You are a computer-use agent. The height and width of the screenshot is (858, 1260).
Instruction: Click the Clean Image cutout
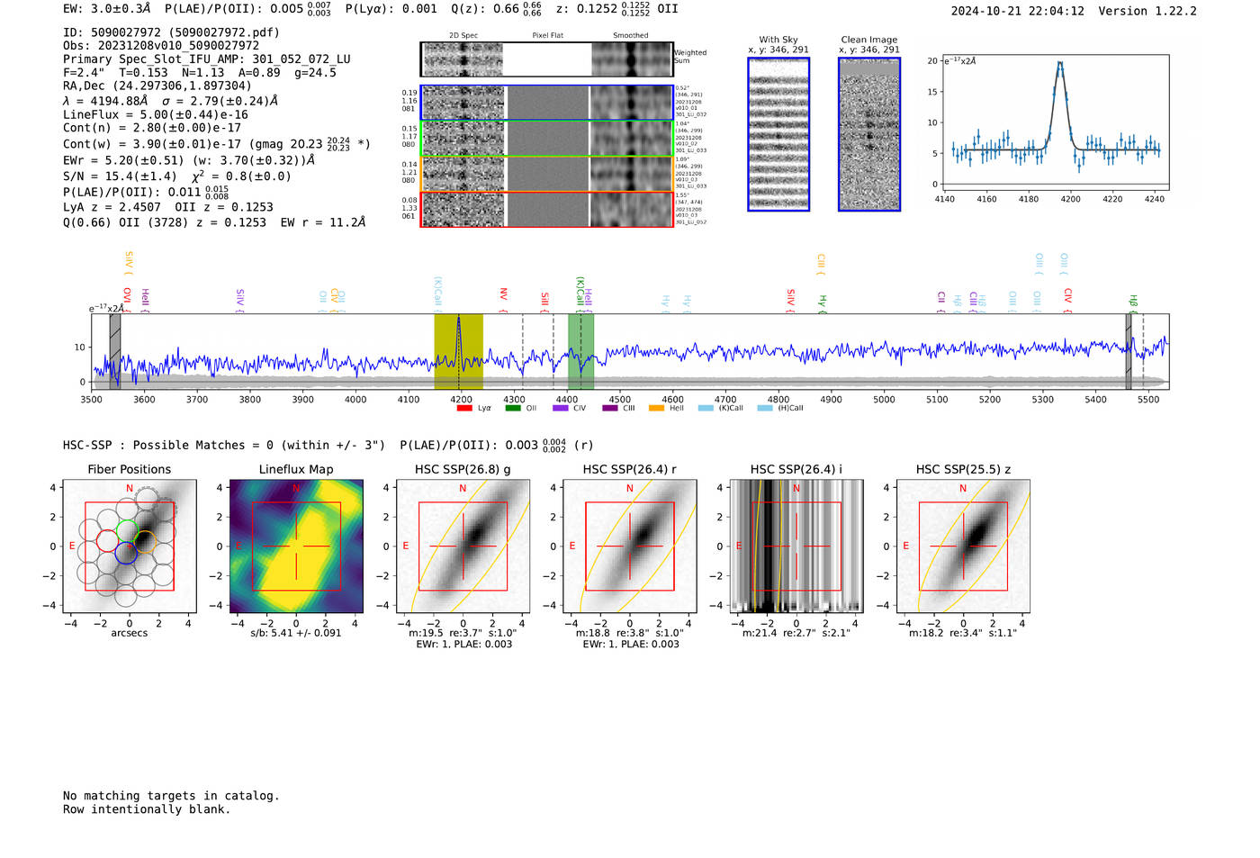pyautogui.click(x=869, y=134)
